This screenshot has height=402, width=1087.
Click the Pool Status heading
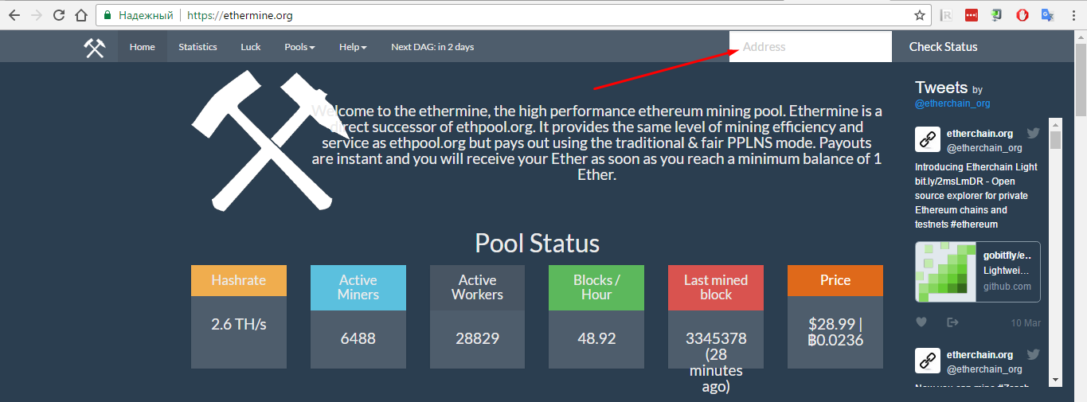tap(537, 243)
